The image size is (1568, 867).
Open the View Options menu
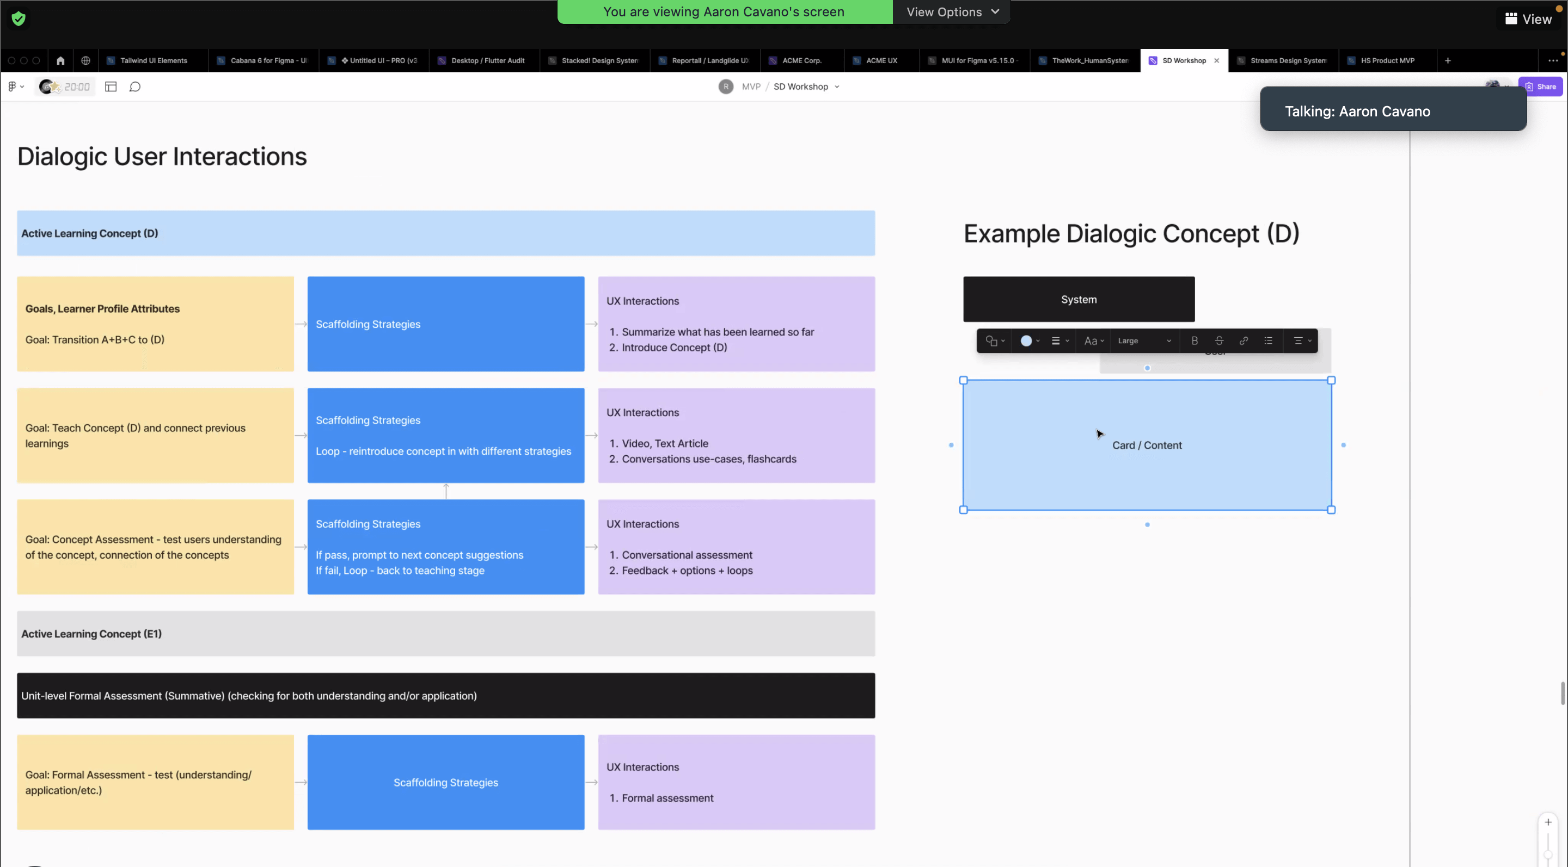(x=952, y=12)
